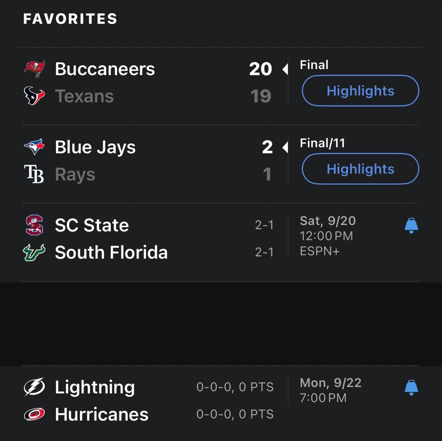This screenshot has width=442, height=441.
Task: Tap the Buccaneers team logo
Action: tap(34, 69)
